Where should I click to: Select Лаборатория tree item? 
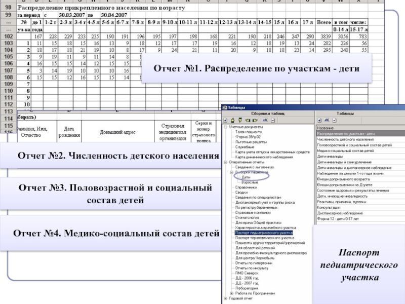tap(247, 288)
